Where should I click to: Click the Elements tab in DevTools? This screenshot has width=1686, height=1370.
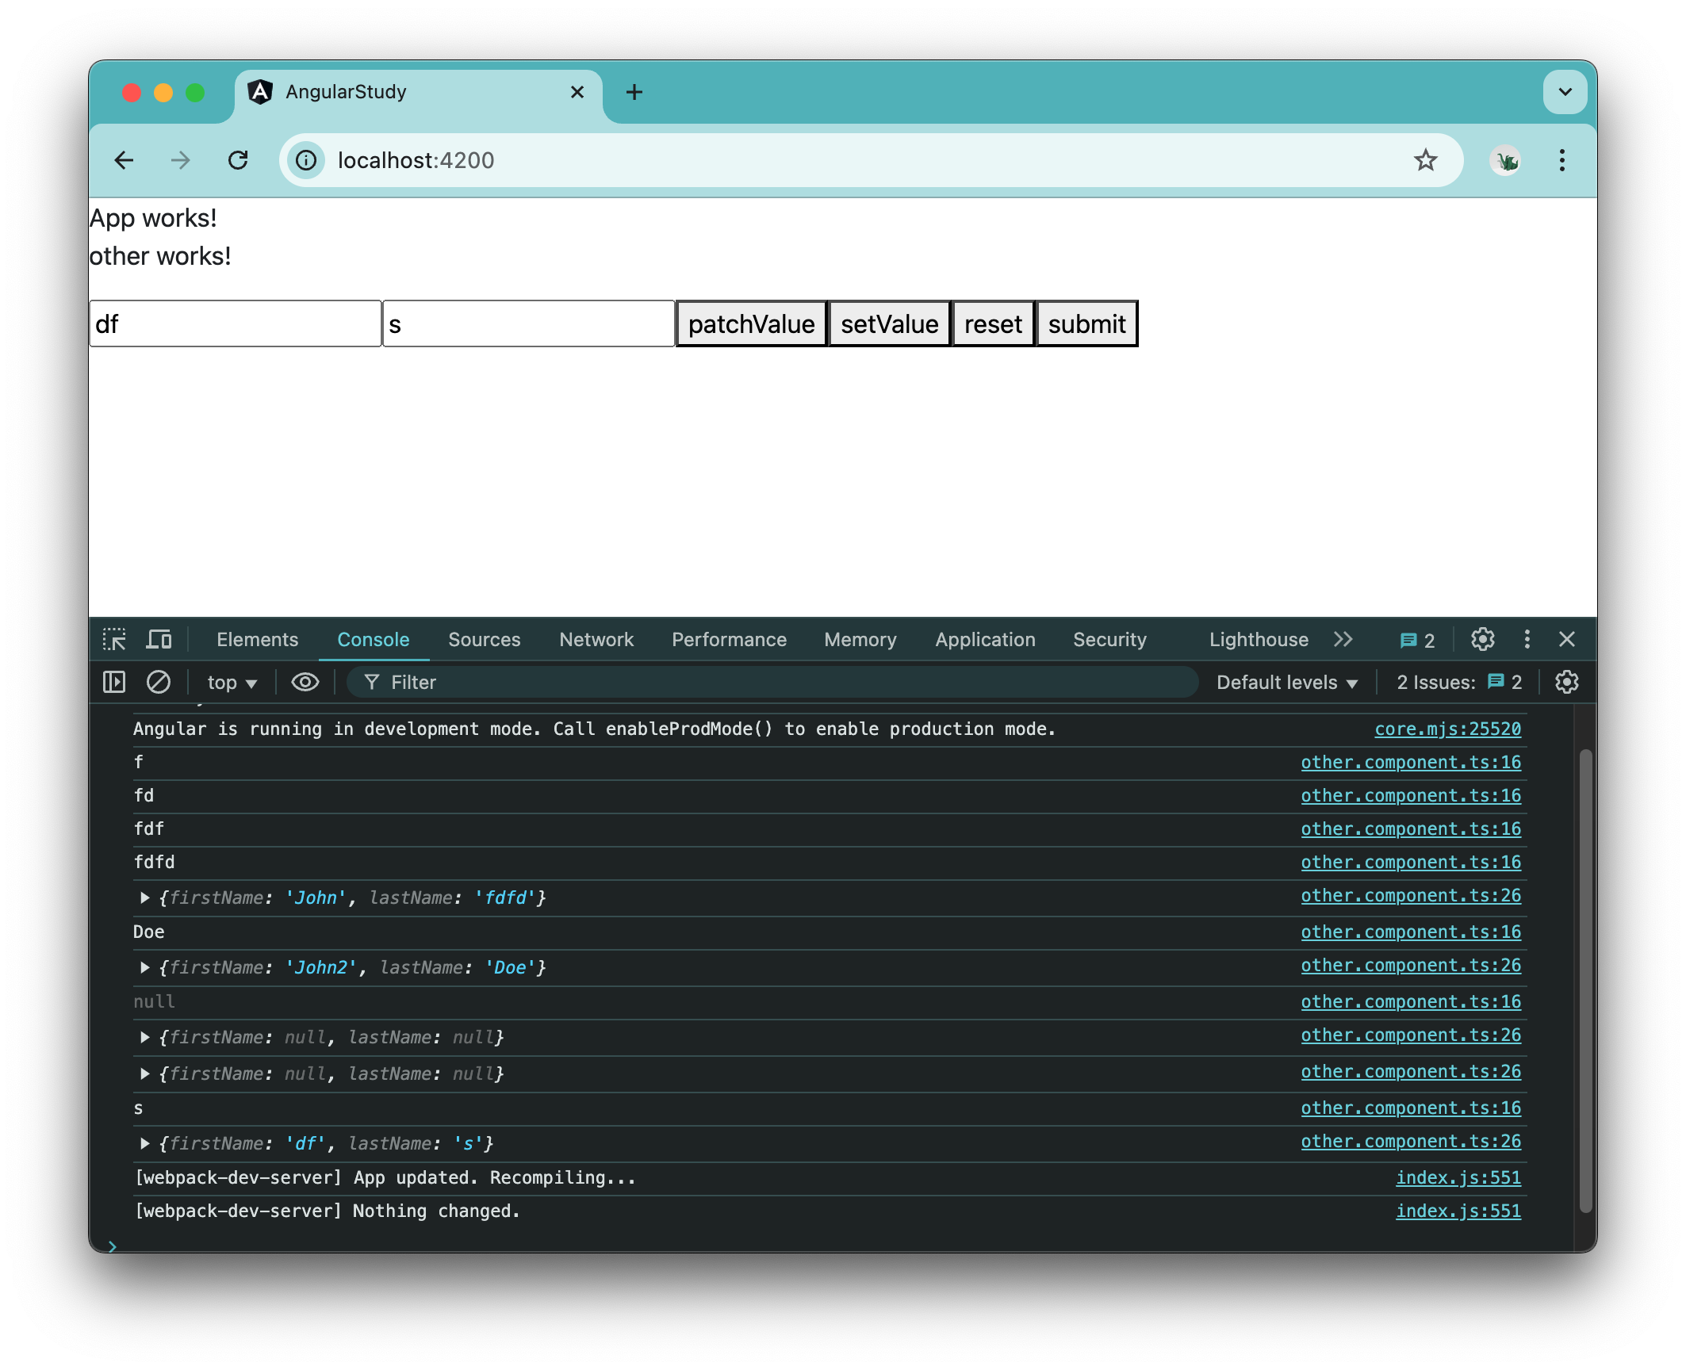pyautogui.click(x=259, y=641)
